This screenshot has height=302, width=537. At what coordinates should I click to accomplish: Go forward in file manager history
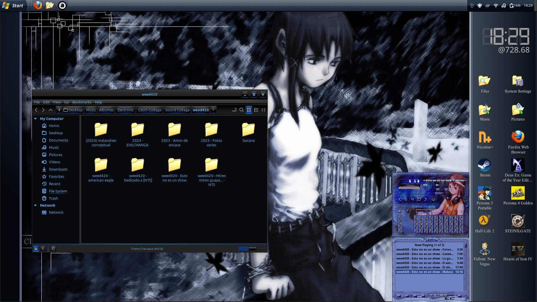tap(43, 110)
